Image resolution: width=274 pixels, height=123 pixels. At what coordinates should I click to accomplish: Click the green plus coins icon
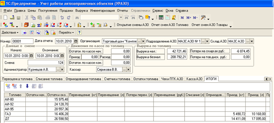(x=92, y=25)
